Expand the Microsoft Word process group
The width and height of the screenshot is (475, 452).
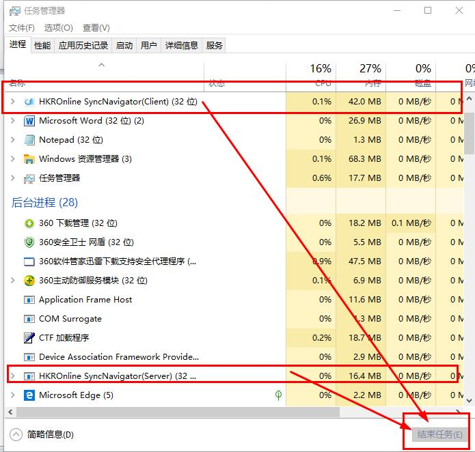[13, 121]
